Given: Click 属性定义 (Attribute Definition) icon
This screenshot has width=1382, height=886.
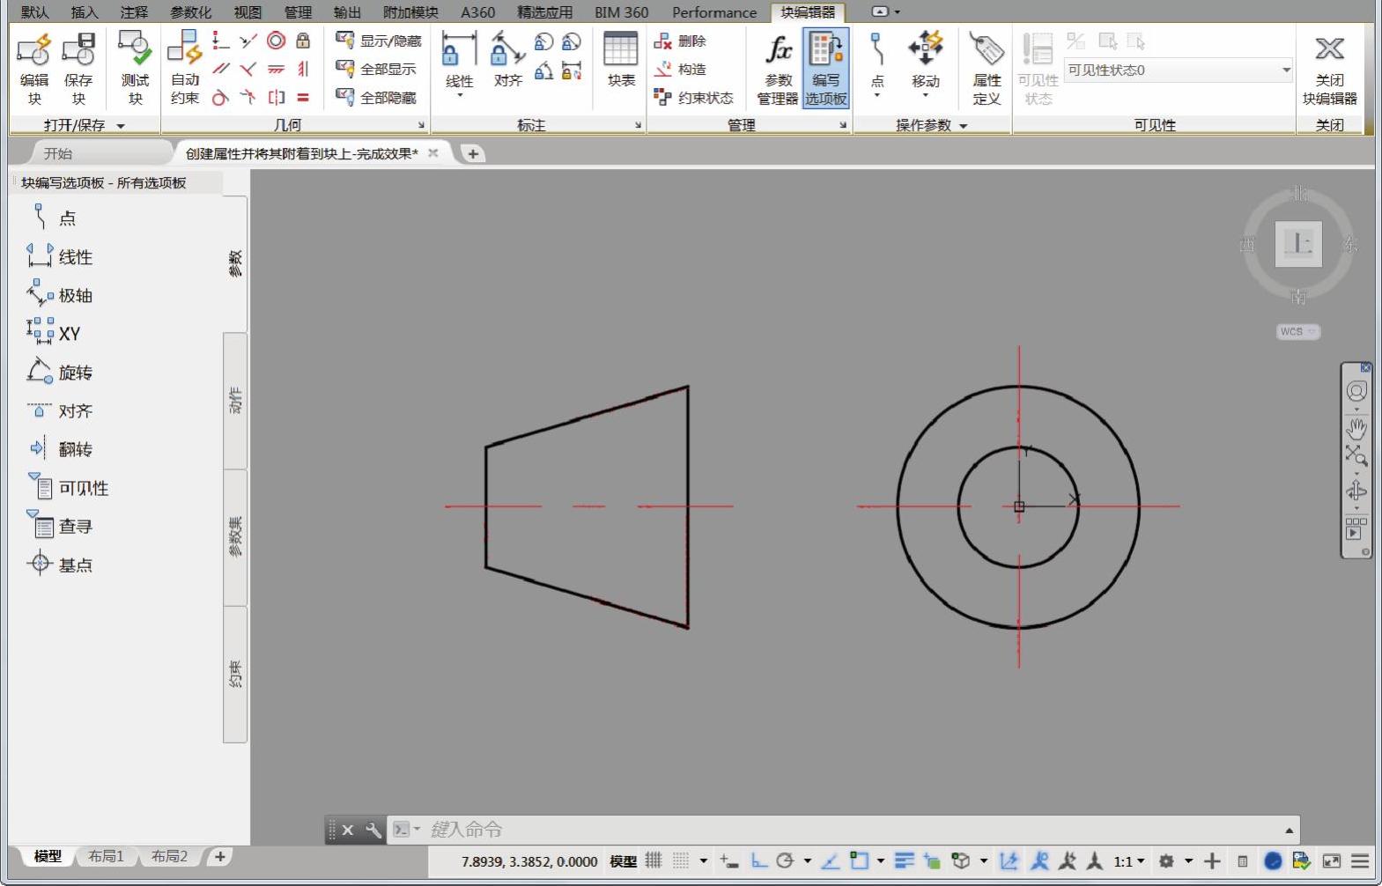Looking at the screenshot, I should coord(987,50).
